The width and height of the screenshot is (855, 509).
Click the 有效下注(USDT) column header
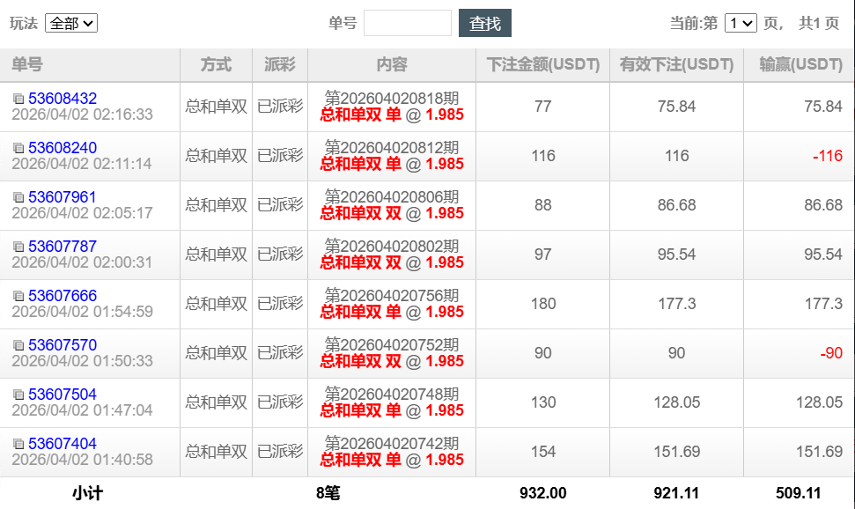675,63
